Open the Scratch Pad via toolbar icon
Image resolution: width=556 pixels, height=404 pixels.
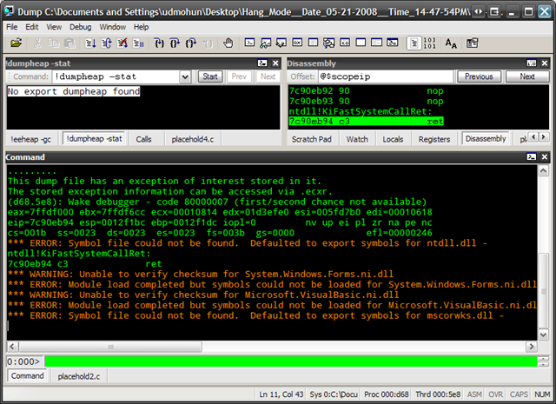[361, 43]
